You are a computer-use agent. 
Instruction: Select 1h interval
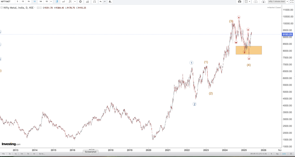[x=29, y=1]
